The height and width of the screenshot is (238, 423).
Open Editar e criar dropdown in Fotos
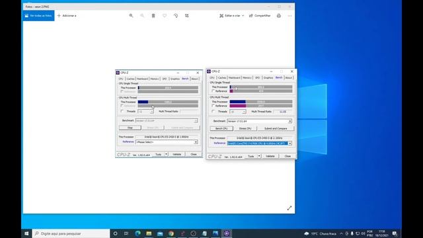click(232, 16)
